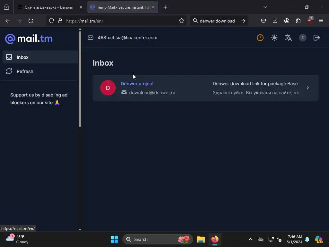Copy the 468fuchsia@finacenter.com address
The height and width of the screenshot is (247, 329).
[x=127, y=38]
